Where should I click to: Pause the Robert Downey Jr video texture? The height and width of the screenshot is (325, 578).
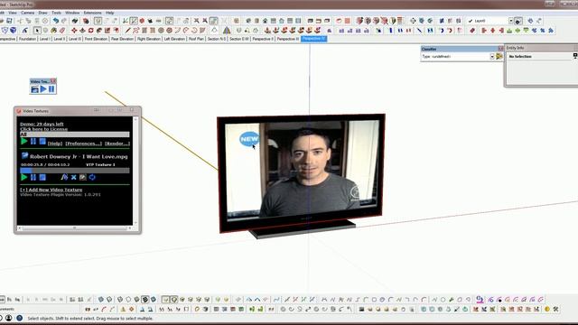pos(33,177)
